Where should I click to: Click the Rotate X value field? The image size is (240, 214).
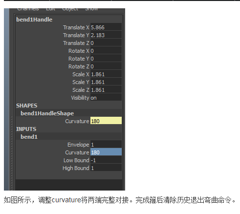[x=106, y=51]
